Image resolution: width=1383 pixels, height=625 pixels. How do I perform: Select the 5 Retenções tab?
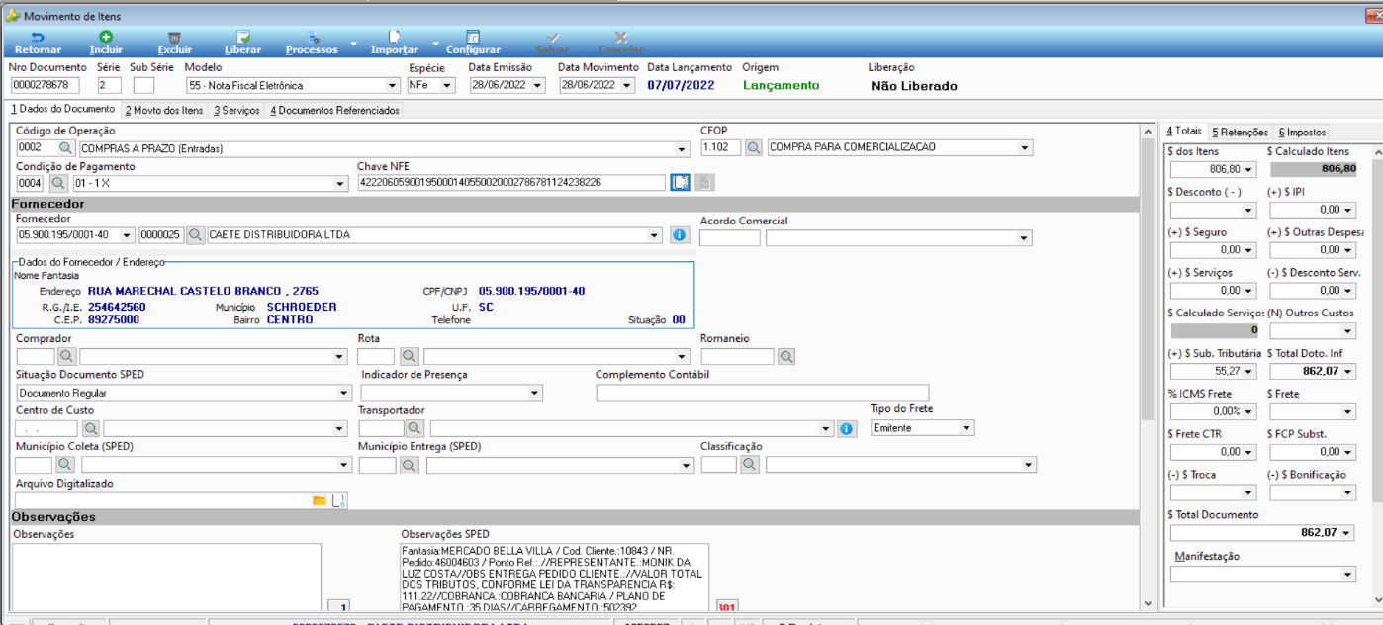click(x=1240, y=132)
